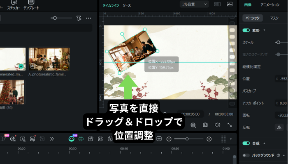This screenshot has width=288, height=164.
Task: Click the timeline vertical scrollbar
Action: coord(235,159)
